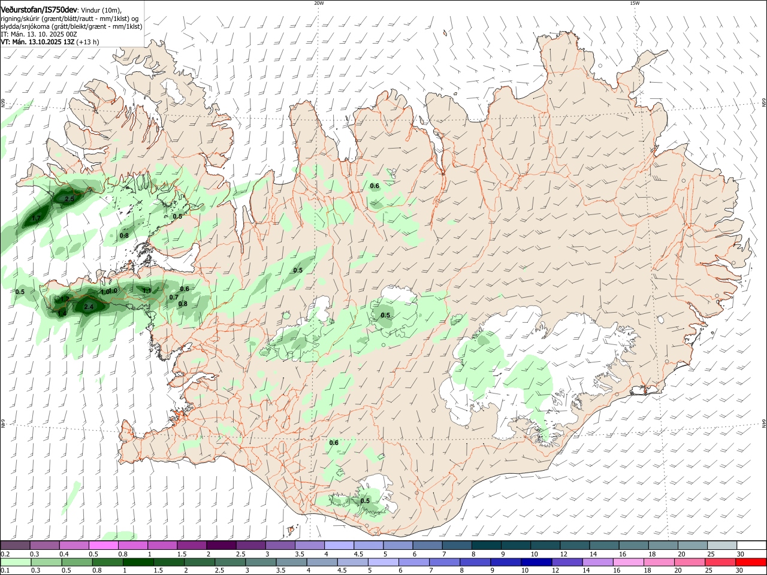
Task: Select the bright red 30 rain scale swatch
Action: click(x=751, y=562)
